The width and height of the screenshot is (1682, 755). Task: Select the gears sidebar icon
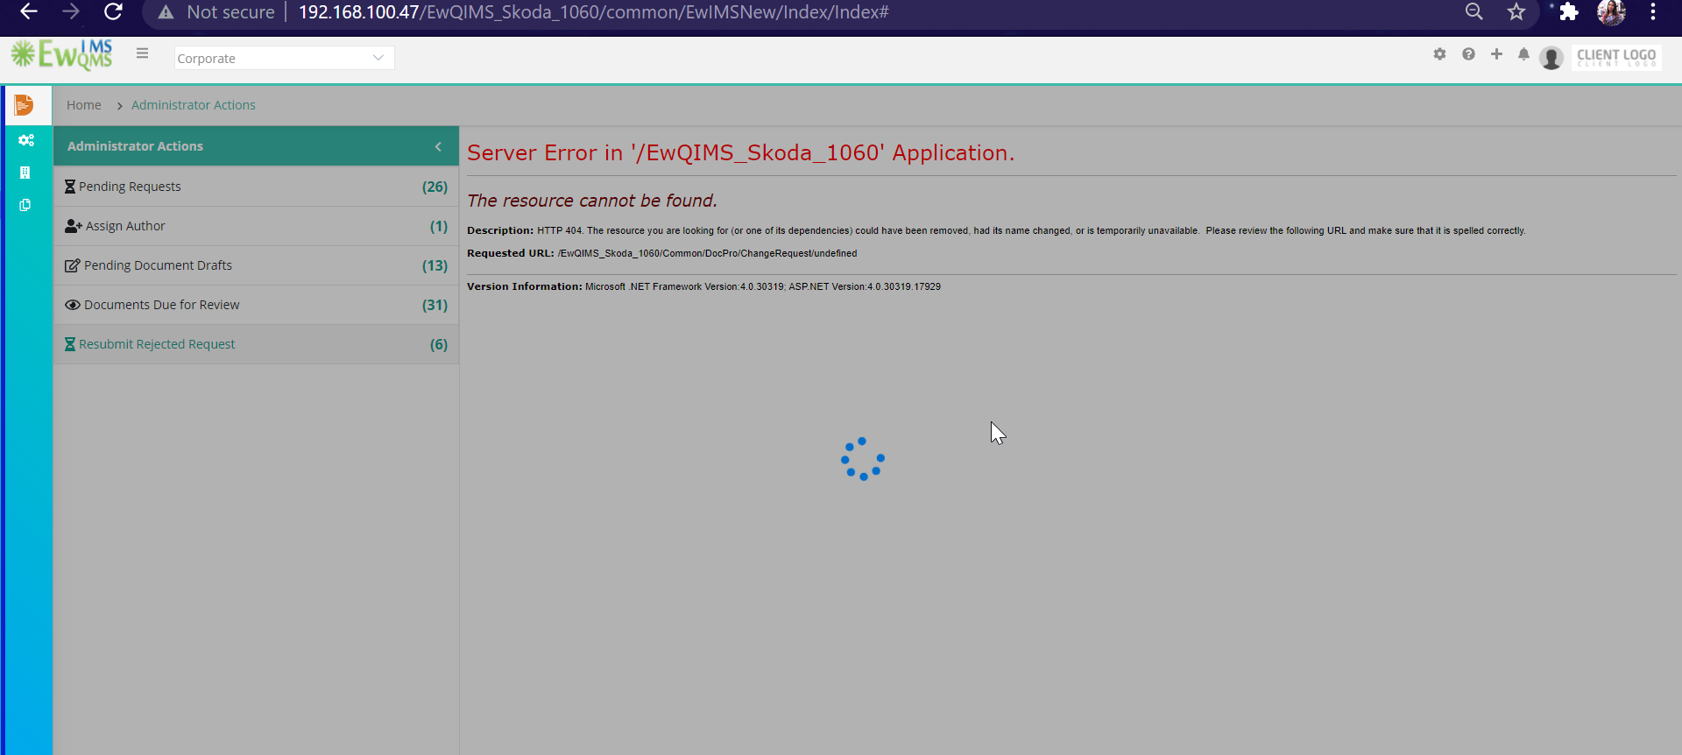25,140
